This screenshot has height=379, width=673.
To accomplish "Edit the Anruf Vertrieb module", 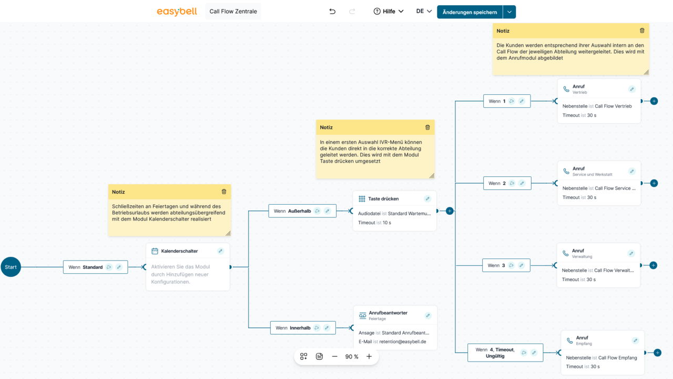I will pos(632,89).
